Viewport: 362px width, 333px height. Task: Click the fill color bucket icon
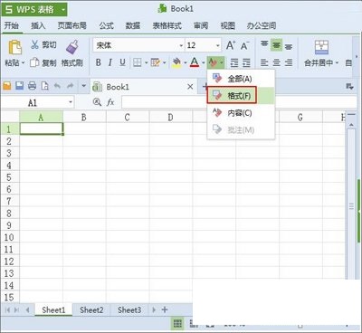(176, 62)
